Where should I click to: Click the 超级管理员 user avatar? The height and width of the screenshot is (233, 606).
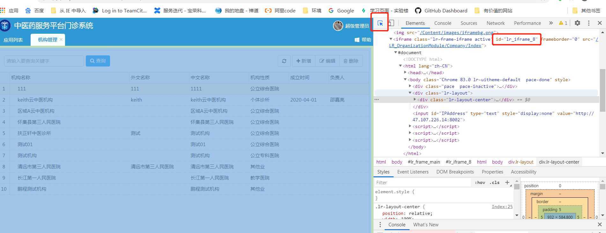tap(338, 26)
